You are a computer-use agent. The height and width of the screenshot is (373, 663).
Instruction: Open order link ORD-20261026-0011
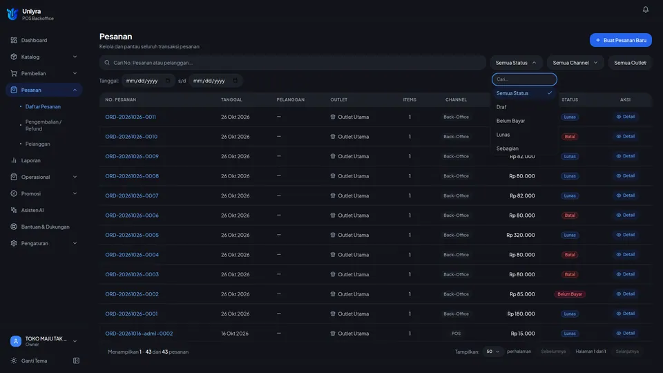click(131, 117)
